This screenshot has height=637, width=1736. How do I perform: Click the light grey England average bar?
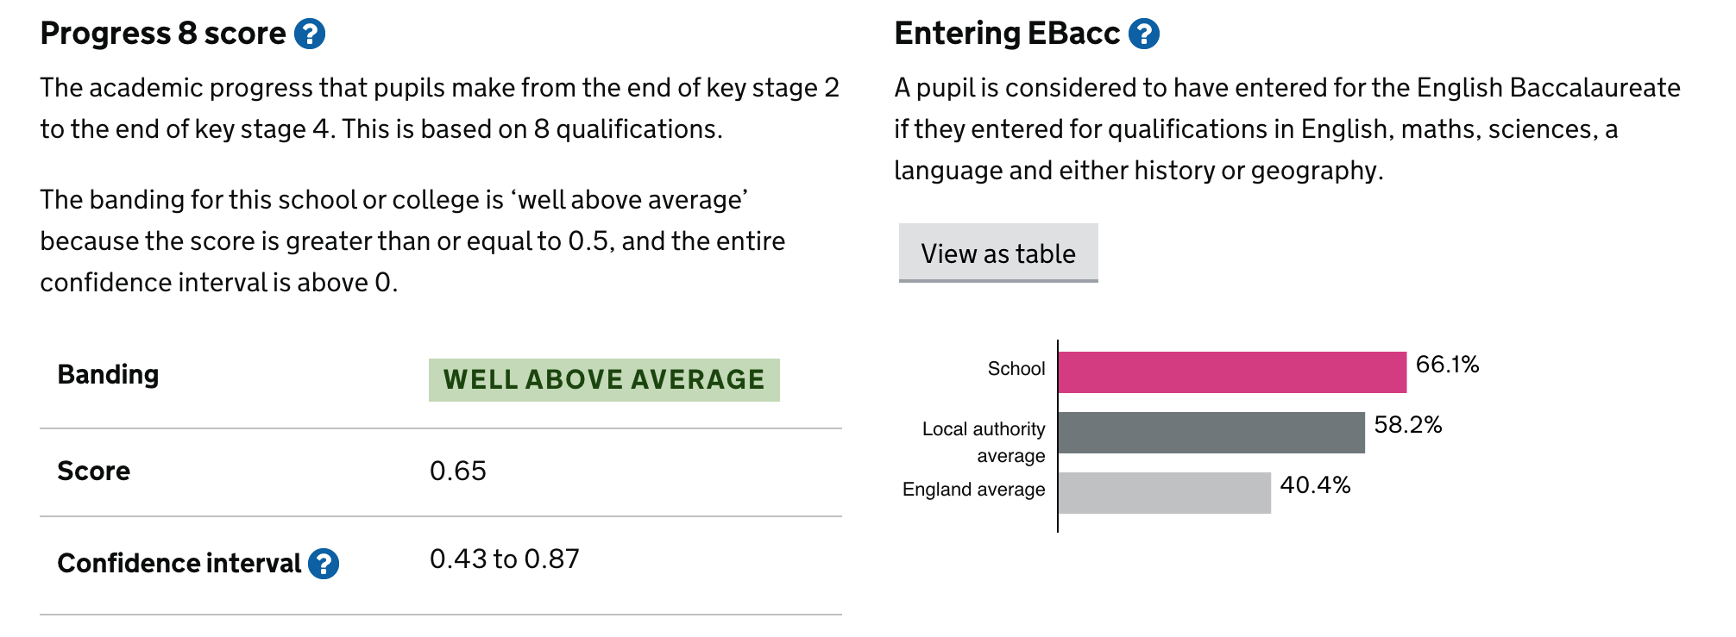1164,493
